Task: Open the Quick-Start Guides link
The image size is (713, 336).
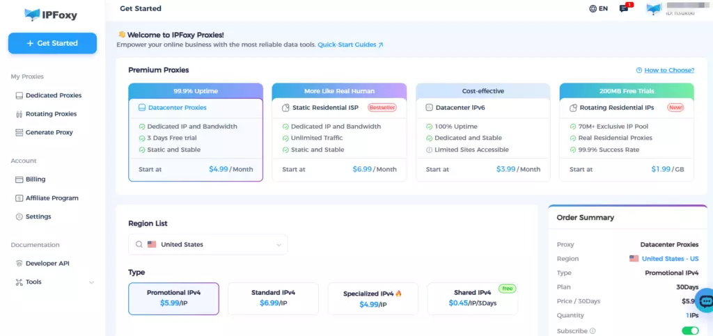Action: click(x=350, y=45)
